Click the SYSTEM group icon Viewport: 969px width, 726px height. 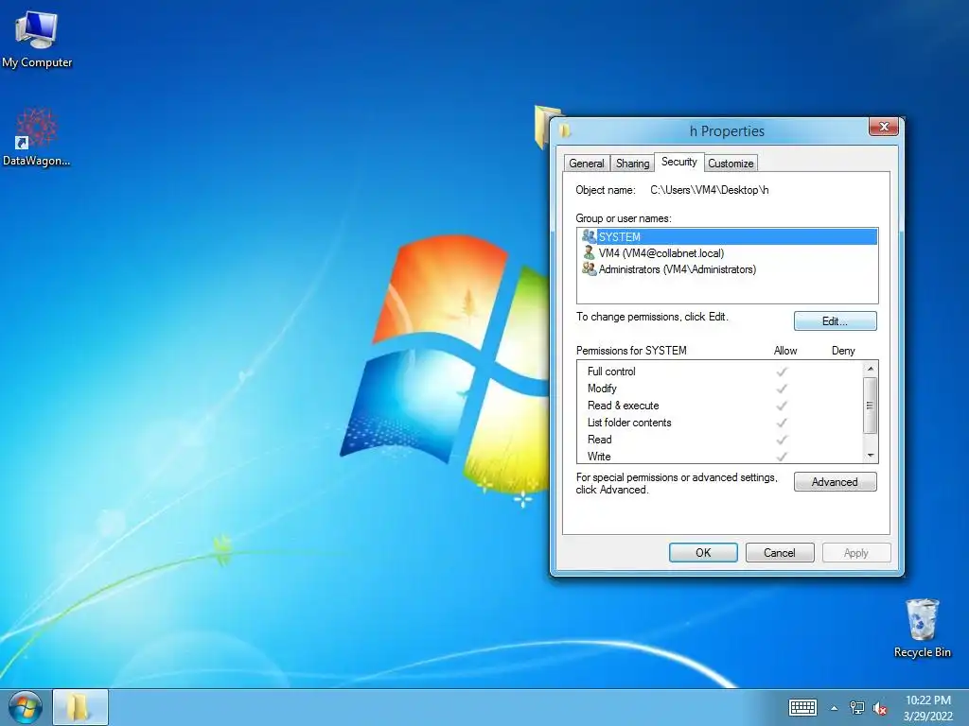coord(589,236)
